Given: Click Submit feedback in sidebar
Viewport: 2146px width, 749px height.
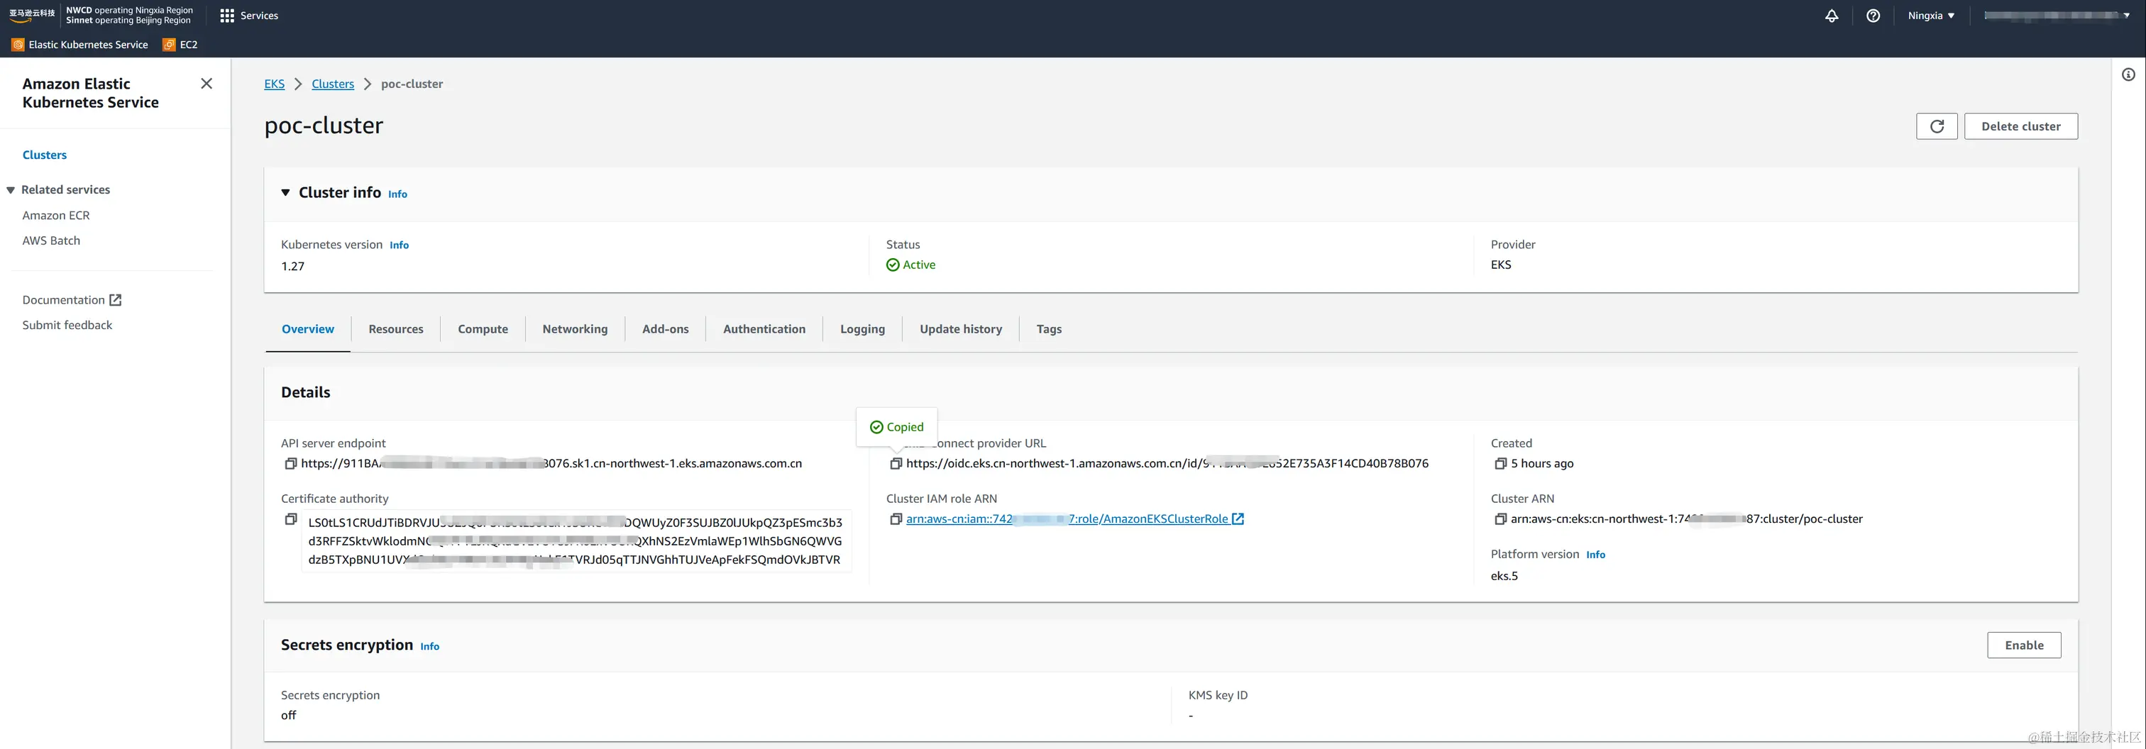Looking at the screenshot, I should [x=67, y=326].
